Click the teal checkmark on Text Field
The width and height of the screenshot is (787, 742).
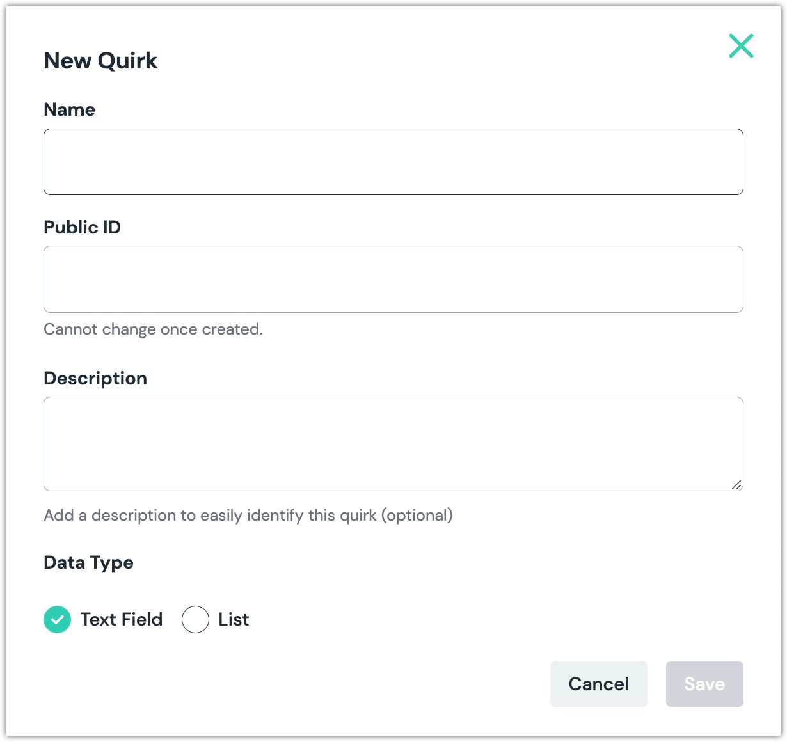tap(58, 619)
